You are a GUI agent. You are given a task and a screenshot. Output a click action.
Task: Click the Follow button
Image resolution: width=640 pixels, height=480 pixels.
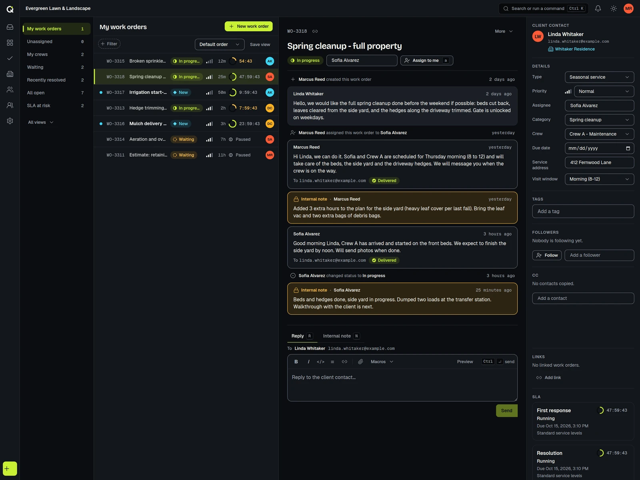click(x=547, y=255)
